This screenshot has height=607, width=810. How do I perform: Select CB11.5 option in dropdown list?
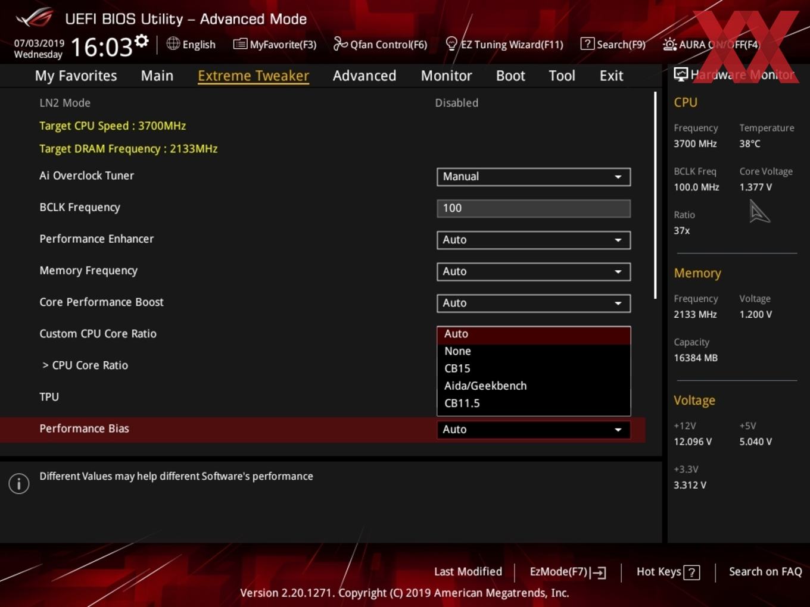tap(534, 403)
